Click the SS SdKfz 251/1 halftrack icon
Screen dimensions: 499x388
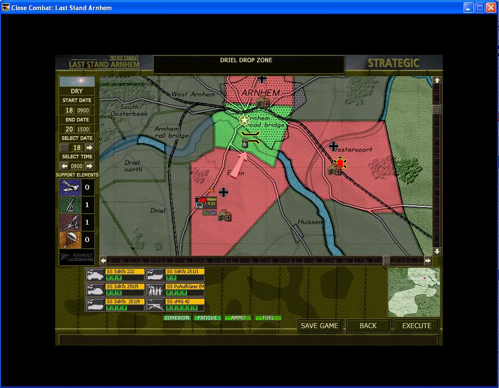(155, 275)
